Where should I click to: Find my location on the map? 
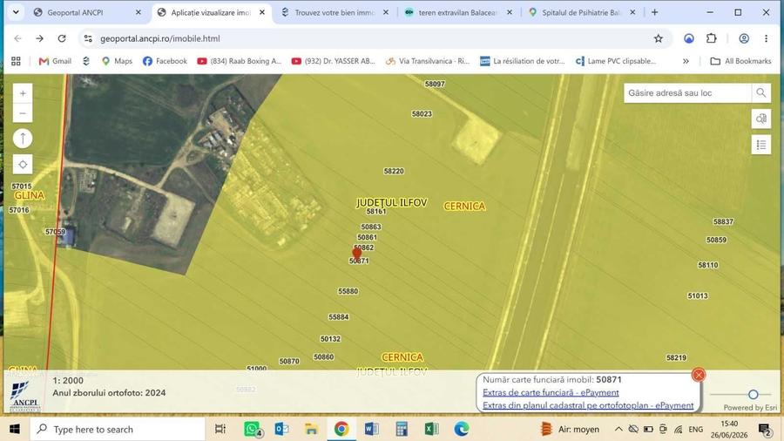pyautogui.click(x=23, y=165)
